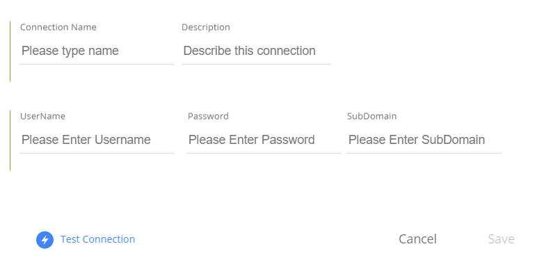Click the 'UserName' field label
Image resolution: width=551 pixels, height=274 pixels.
tap(42, 116)
